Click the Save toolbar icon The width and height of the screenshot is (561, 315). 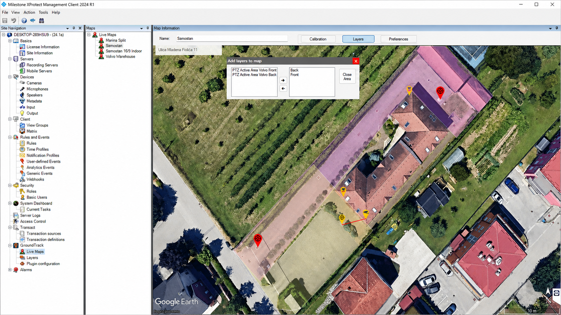[5, 21]
